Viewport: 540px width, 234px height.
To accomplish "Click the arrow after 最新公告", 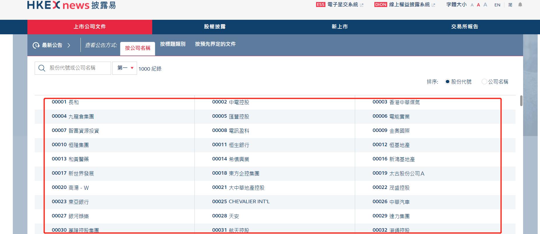I will click(69, 45).
